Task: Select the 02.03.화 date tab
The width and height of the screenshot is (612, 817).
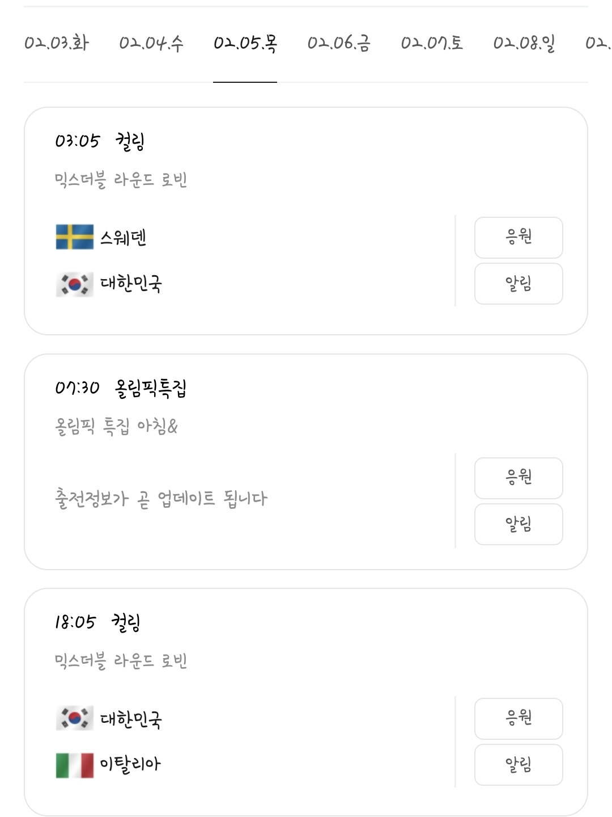Action: pyautogui.click(x=57, y=43)
